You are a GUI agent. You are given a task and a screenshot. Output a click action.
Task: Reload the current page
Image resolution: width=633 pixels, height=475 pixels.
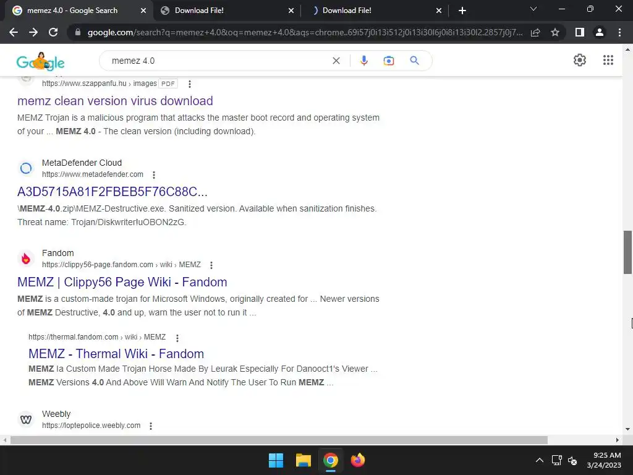(53, 32)
